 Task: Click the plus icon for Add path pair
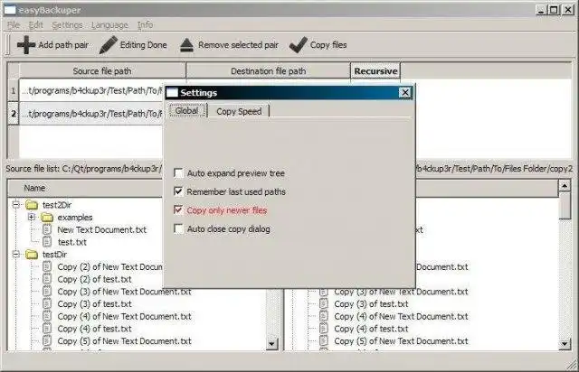26,45
